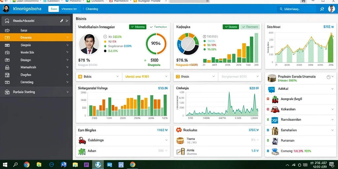Image resolution: width=338 pixels, height=169 pixels.
Task: Click the 90% circular progress ring
Action: pyautogui.click(x=156, y=43)
